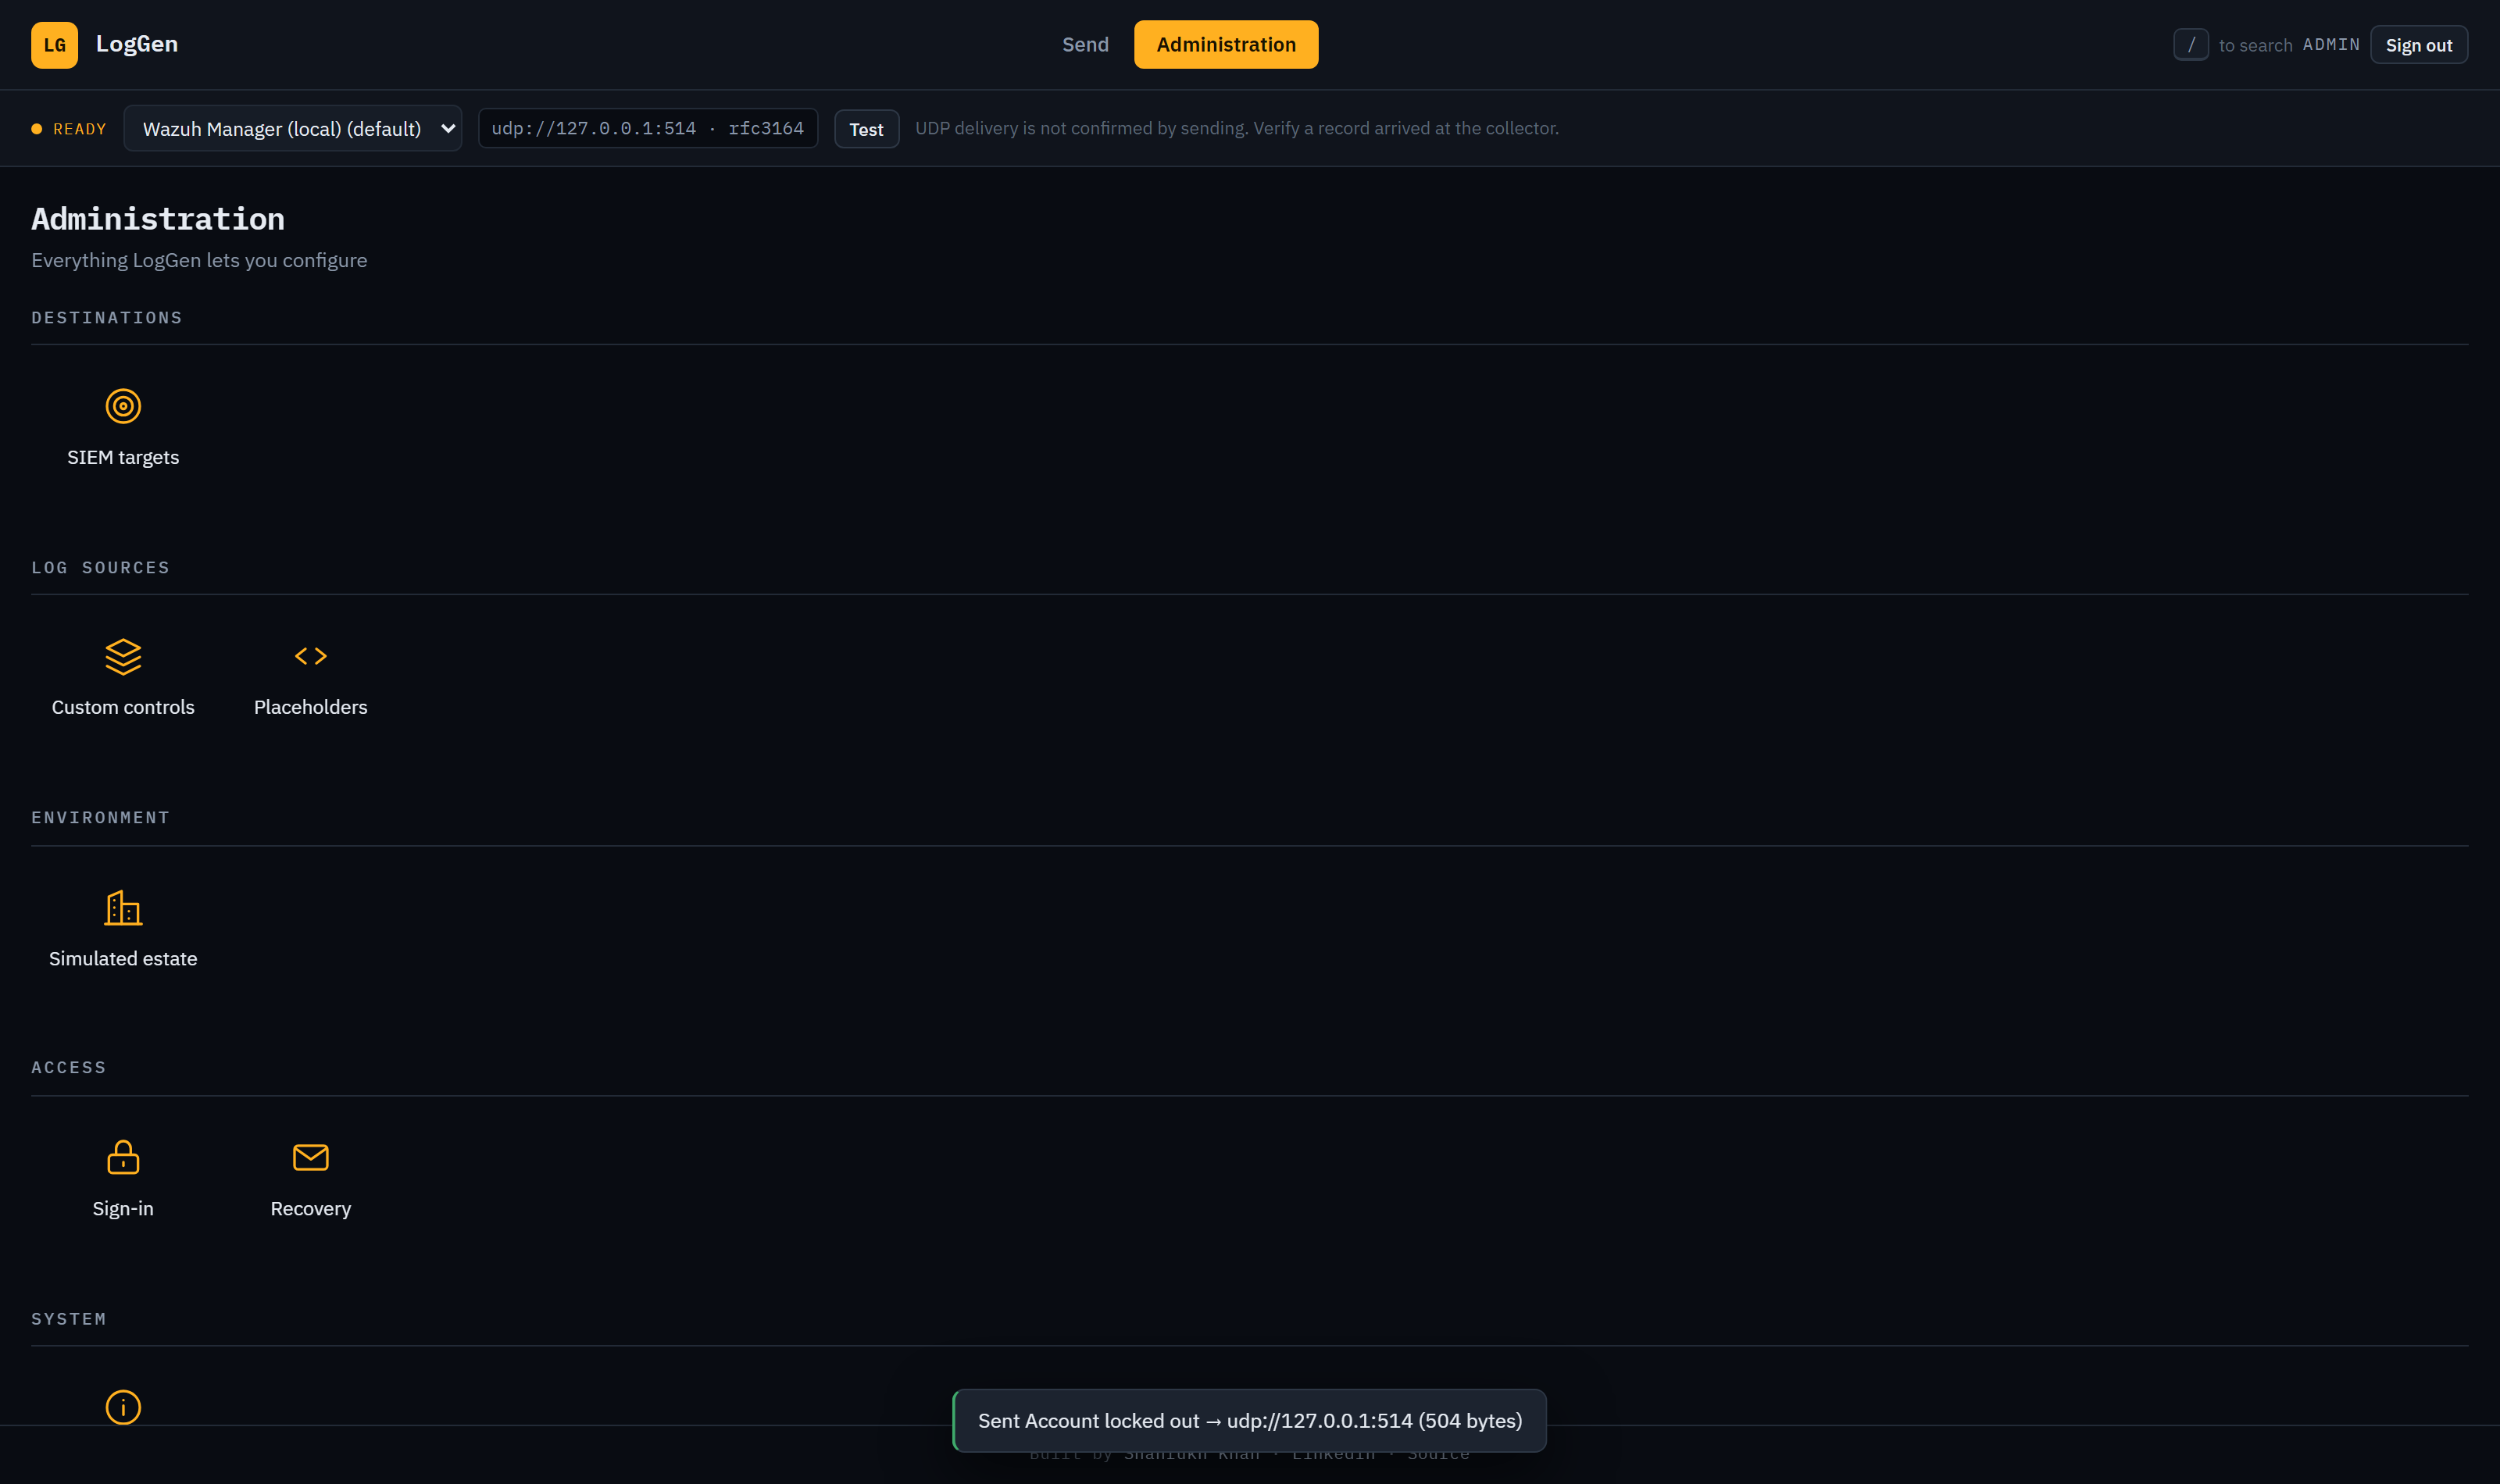Click the LOG SOURCES section heading

coord(100,568)
